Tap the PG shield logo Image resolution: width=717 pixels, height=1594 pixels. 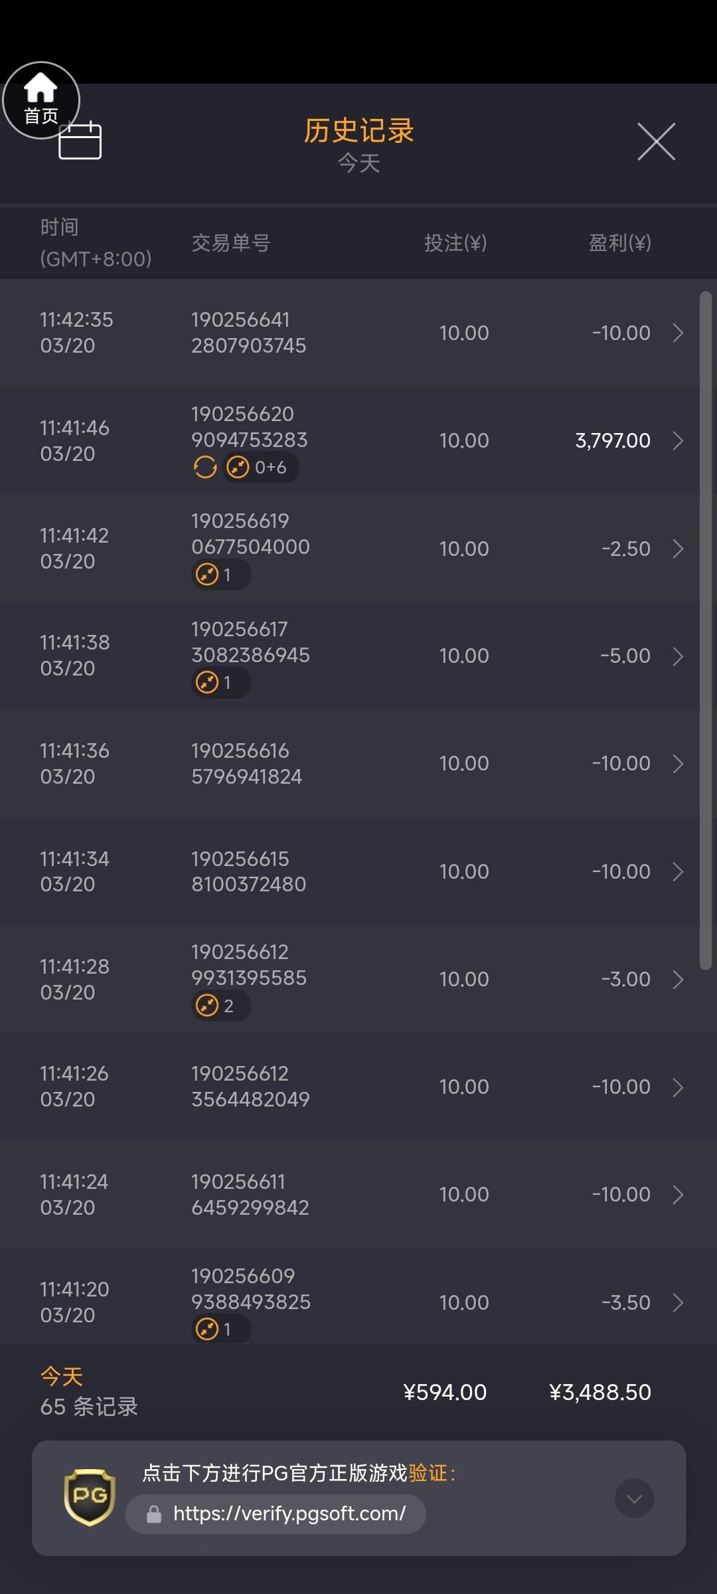click(x=90, y=1497)
